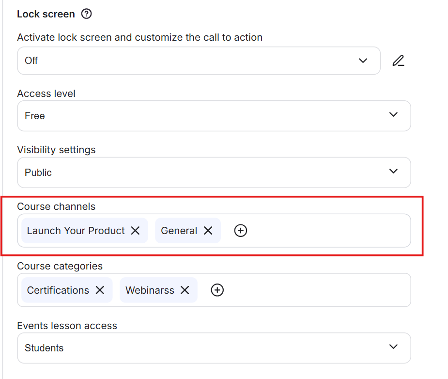The width and height of the screenshot is (448, 379).
Task: Click the Course channels field label
Action: pyautogui.click(x=56, y=206)
